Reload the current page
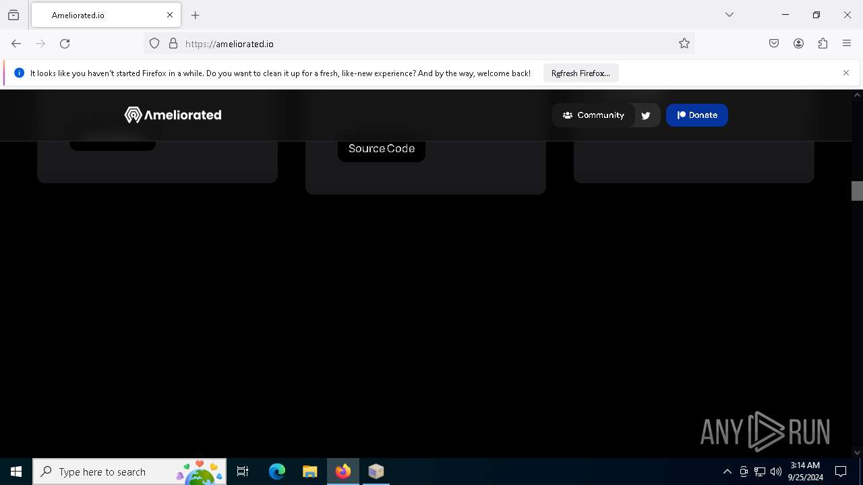 click(x=65, y=44)
